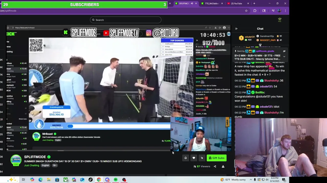
Task: Bookmark this page with the star
Action: [x=246, y=11]
